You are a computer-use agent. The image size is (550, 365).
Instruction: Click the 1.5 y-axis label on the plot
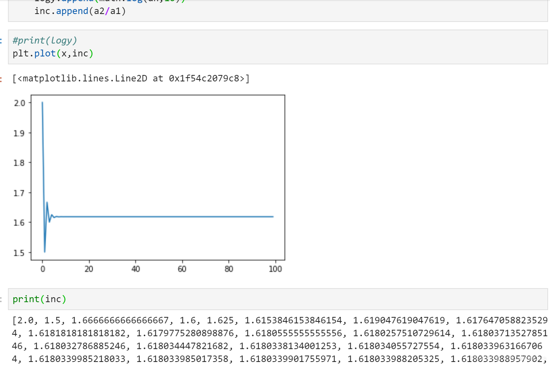coord(19,253)
